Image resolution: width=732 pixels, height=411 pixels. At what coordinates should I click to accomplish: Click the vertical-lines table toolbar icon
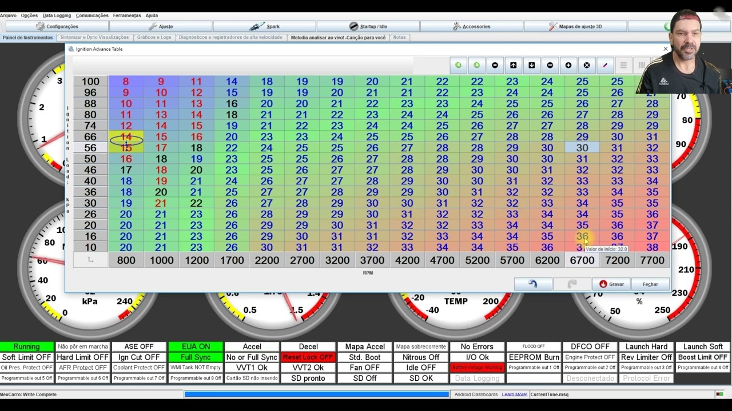pyautogui.click(x=642, y=65)
